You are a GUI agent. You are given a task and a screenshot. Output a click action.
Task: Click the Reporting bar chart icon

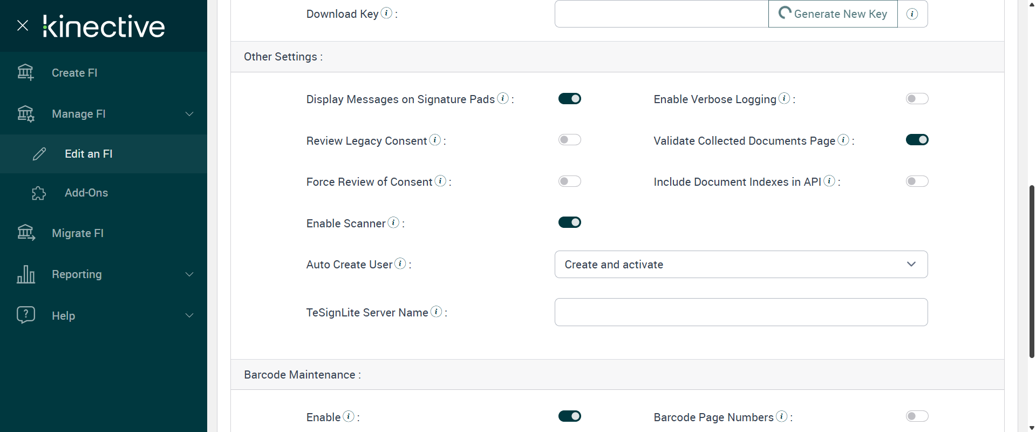click(26, 274)
